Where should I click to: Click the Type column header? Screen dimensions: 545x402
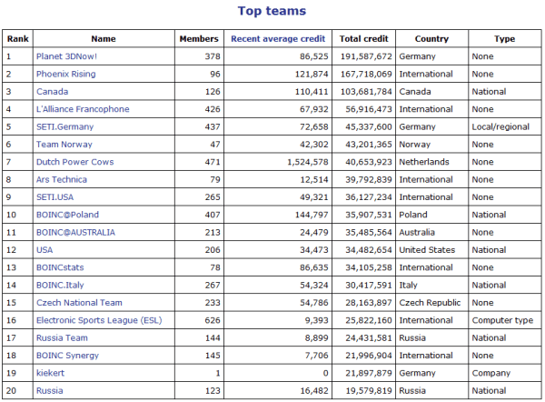click(x=505, y=38)
